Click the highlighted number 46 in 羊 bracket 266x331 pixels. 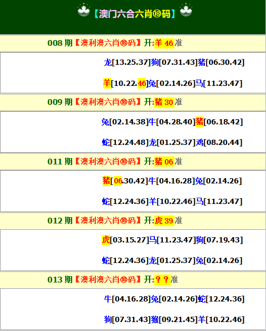click(x=142, y=83)
